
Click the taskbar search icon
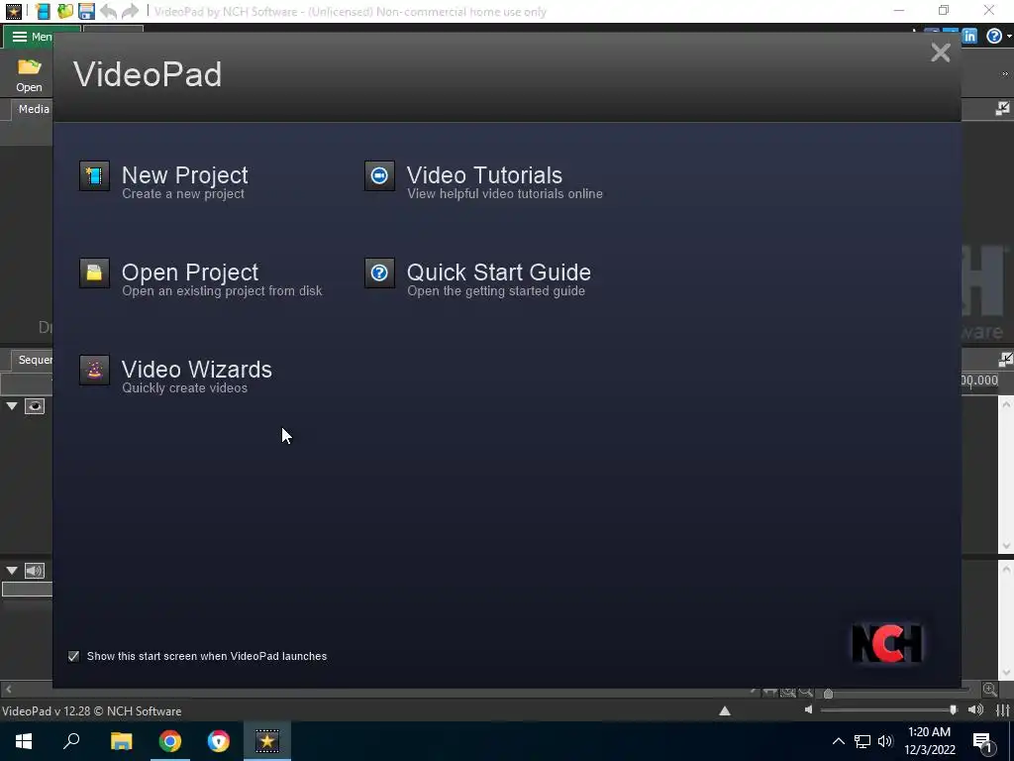coord(71,741)
